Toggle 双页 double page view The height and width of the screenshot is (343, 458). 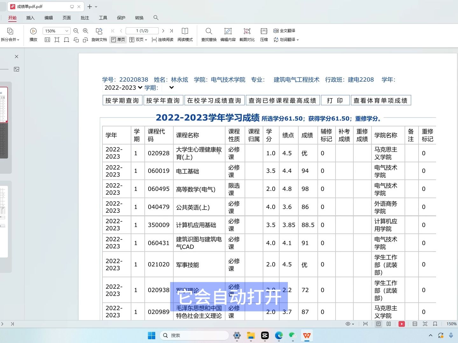(x=136, y=40)
